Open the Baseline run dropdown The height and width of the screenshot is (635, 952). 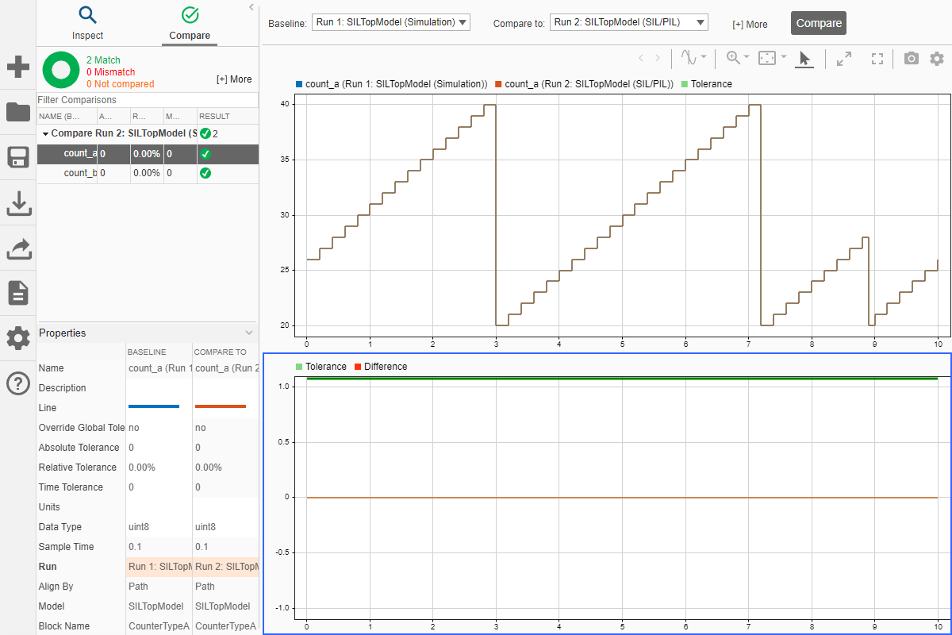pos(391,22)
